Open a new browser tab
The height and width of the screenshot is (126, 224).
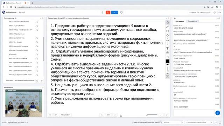33,3
